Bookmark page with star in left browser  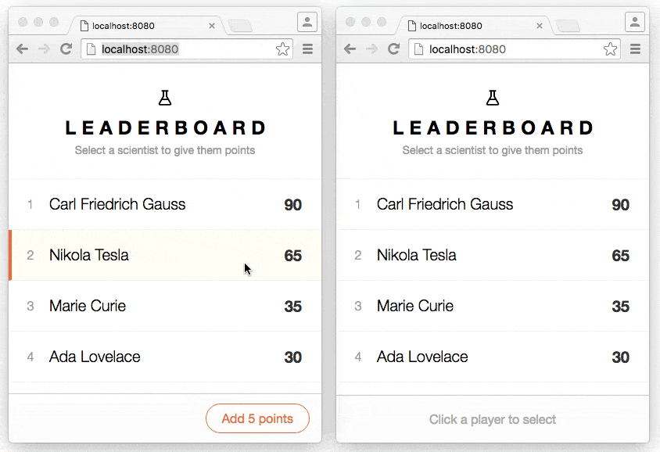283,49
